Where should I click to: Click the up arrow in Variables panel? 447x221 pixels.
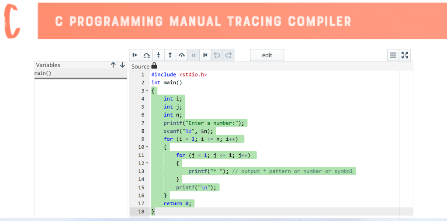coord(113,65)
